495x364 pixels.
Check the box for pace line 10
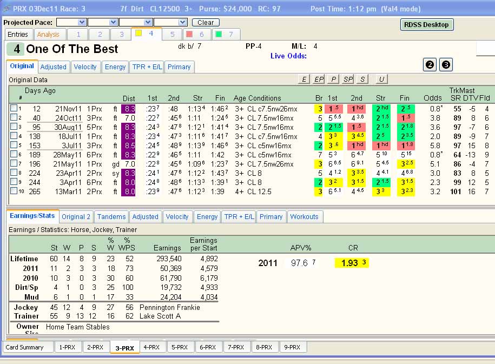pos(14,191)
